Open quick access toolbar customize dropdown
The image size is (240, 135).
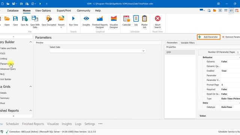(x=46, y=4)
